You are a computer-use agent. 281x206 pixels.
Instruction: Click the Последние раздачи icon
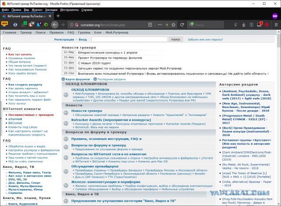click(95, 79)
